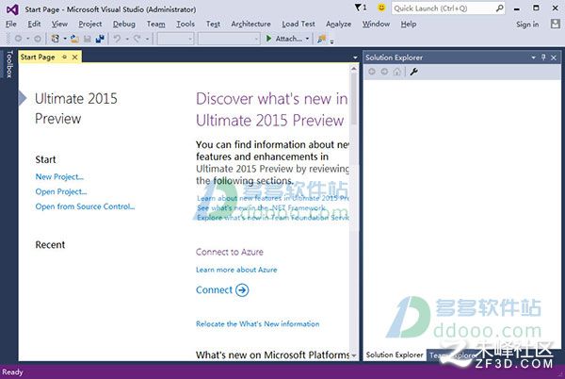The image size is (565, 379).
Task: Toggle auto-hide pin on Solution Explorer
Action: 543,58
